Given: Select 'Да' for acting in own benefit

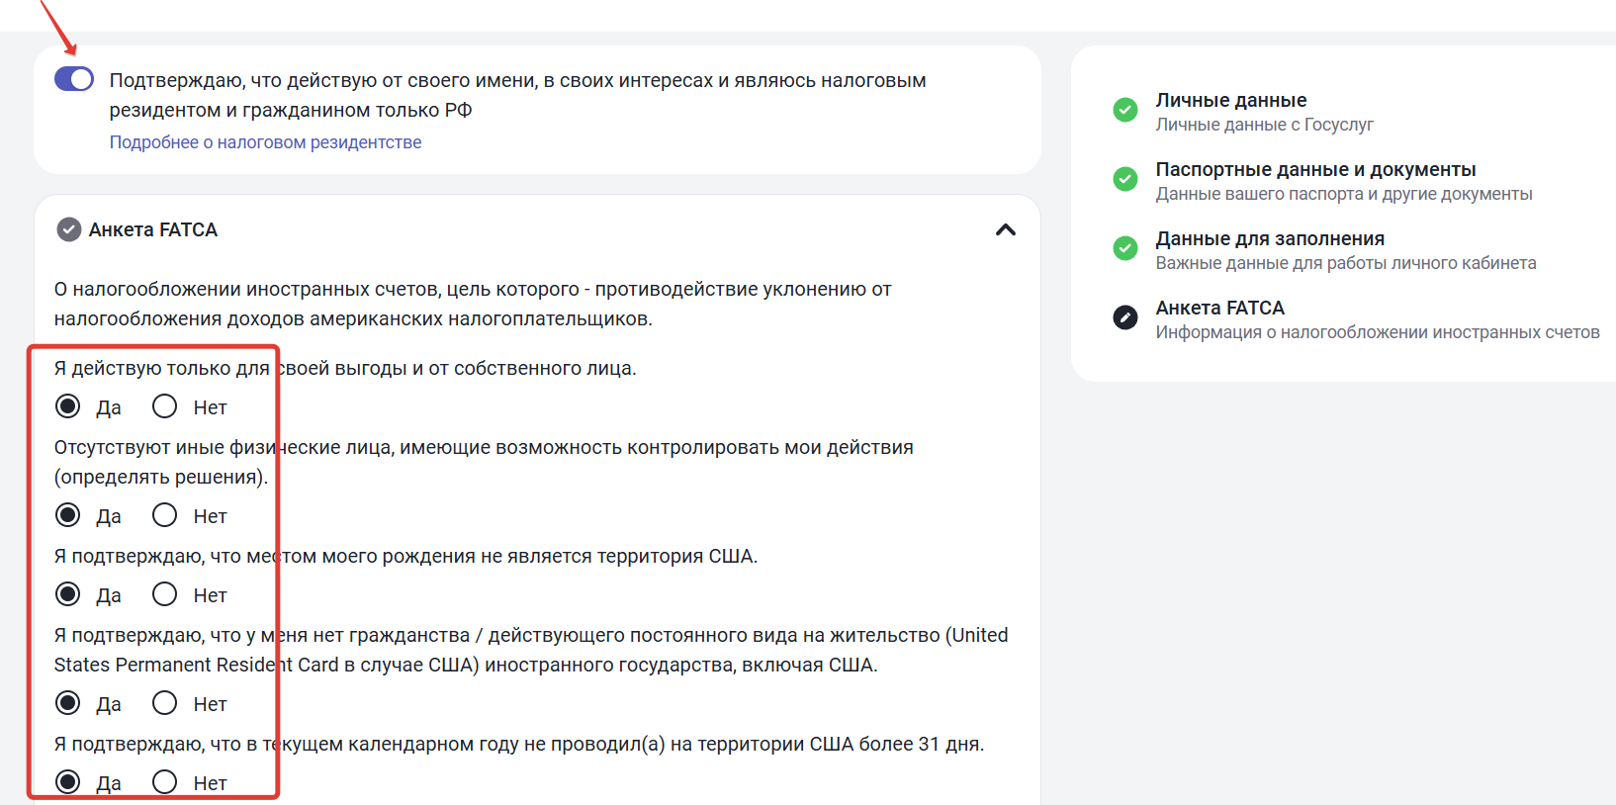Looking at the screenshot, I should pyautogui.click(x=68, y=406).
